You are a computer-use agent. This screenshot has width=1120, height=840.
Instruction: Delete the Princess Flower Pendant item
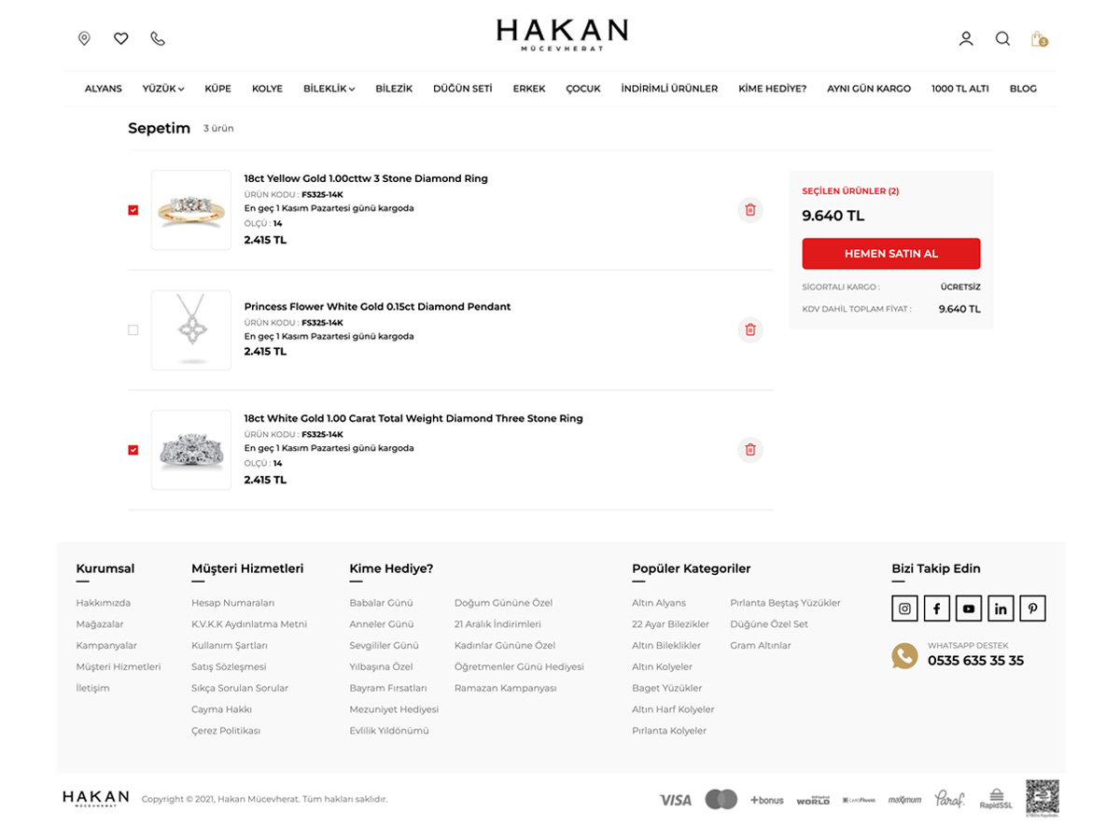[749, 329]
